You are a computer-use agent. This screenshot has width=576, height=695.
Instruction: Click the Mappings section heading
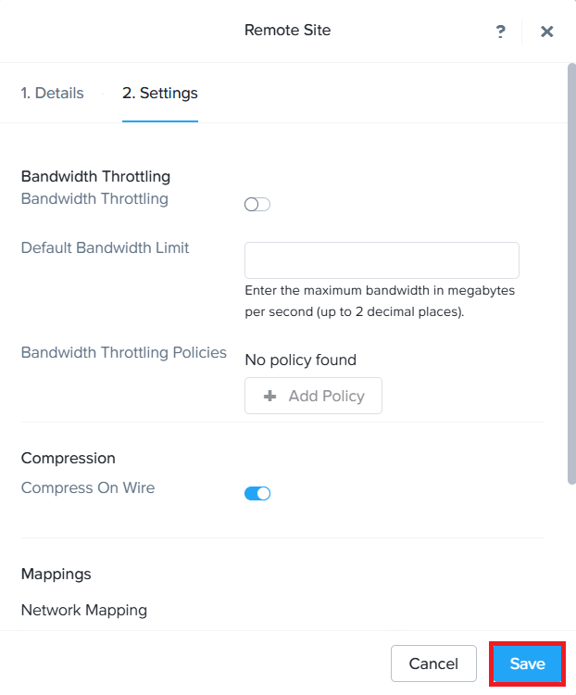[56, 574]
